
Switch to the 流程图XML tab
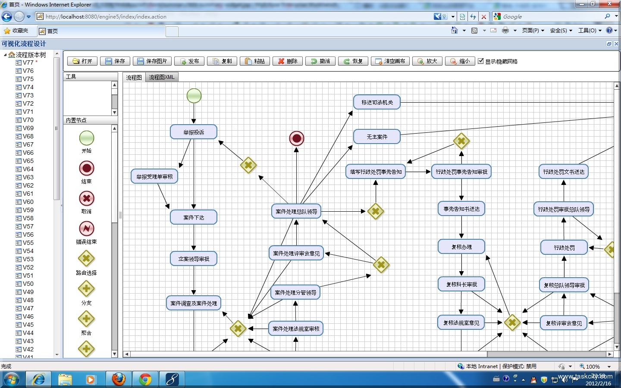(x=162, y=77)
